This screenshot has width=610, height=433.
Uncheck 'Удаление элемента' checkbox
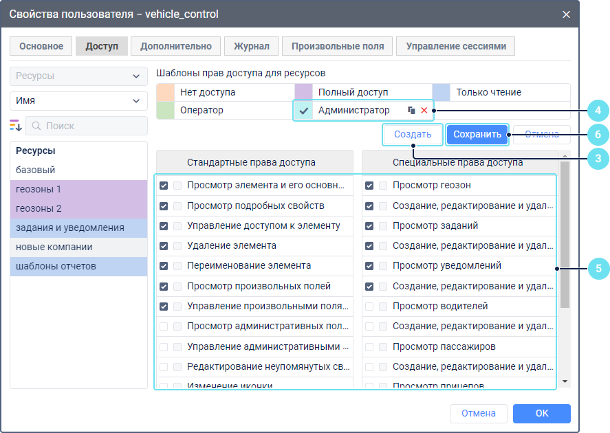[164, 246]
